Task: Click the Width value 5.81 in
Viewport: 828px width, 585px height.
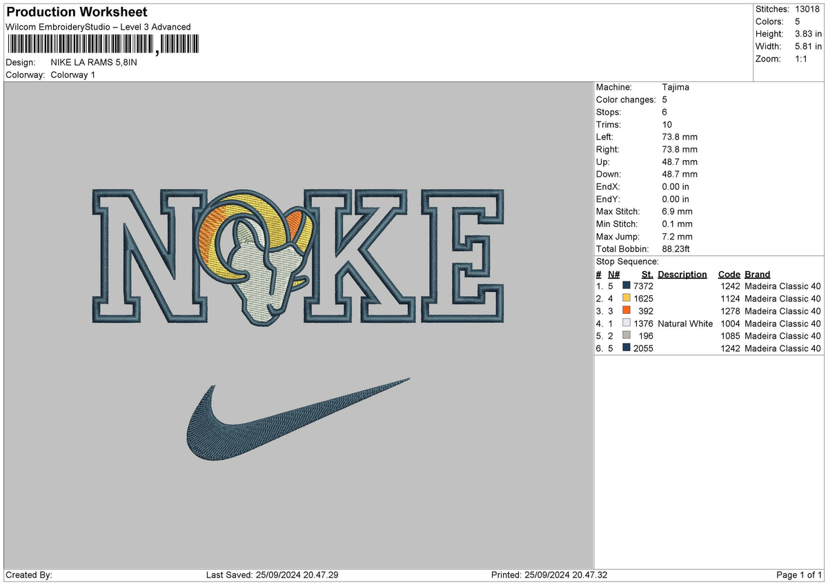Action: tap(808, 46)
